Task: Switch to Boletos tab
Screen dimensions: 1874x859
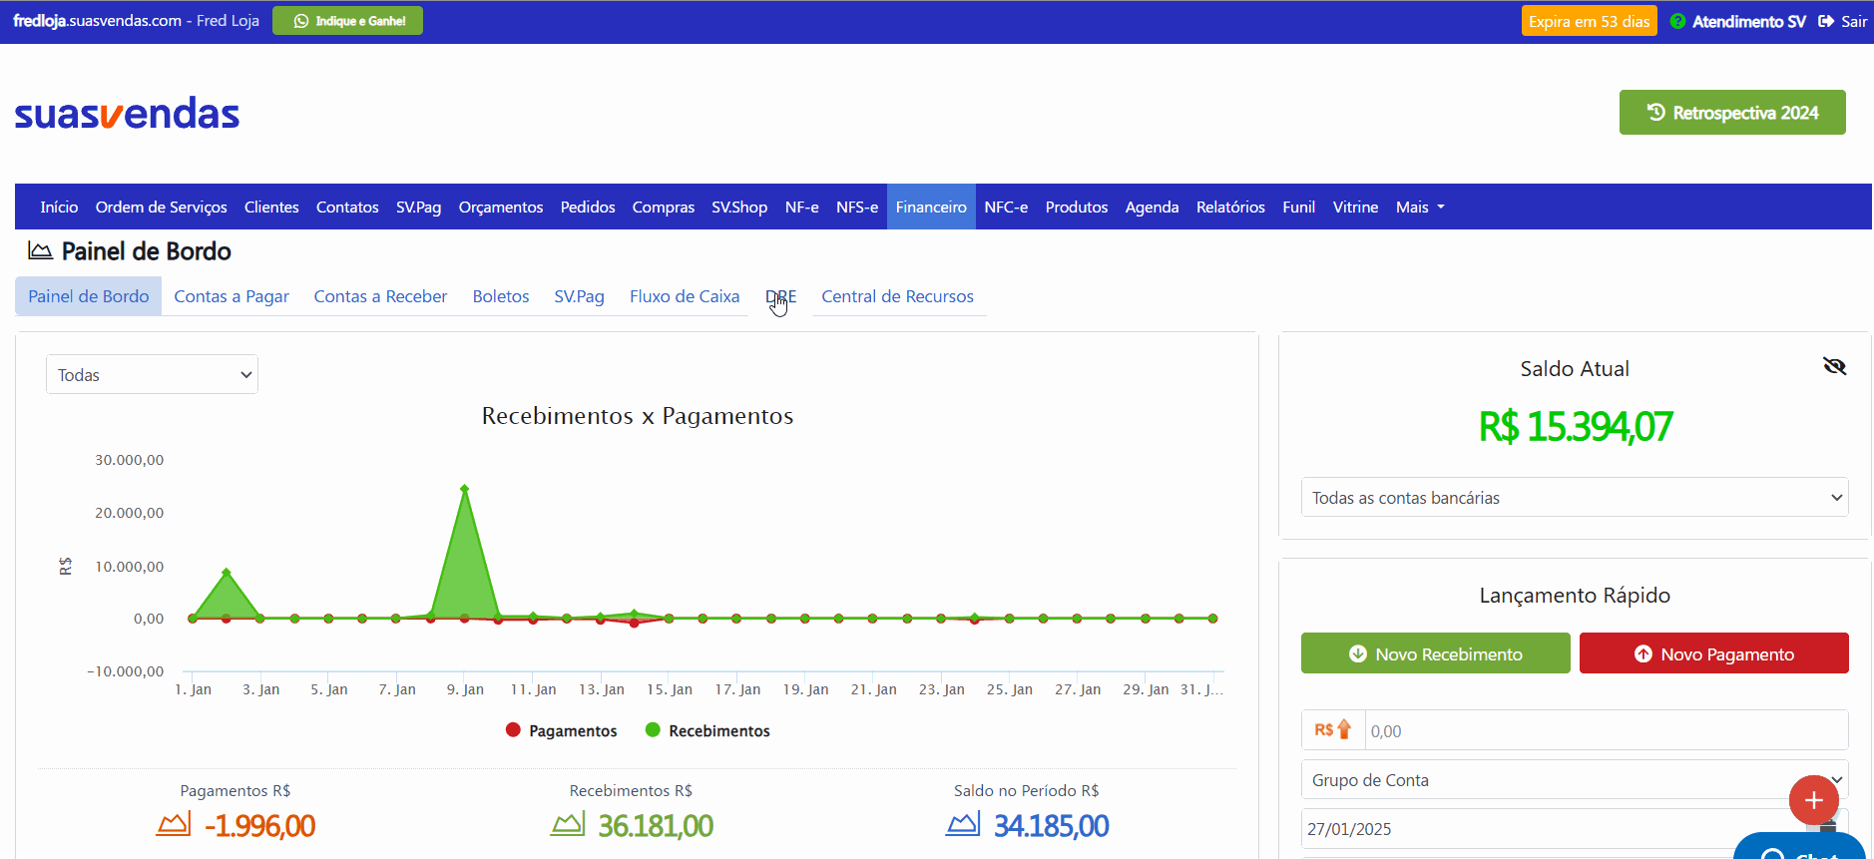Action: coord(501,296)
